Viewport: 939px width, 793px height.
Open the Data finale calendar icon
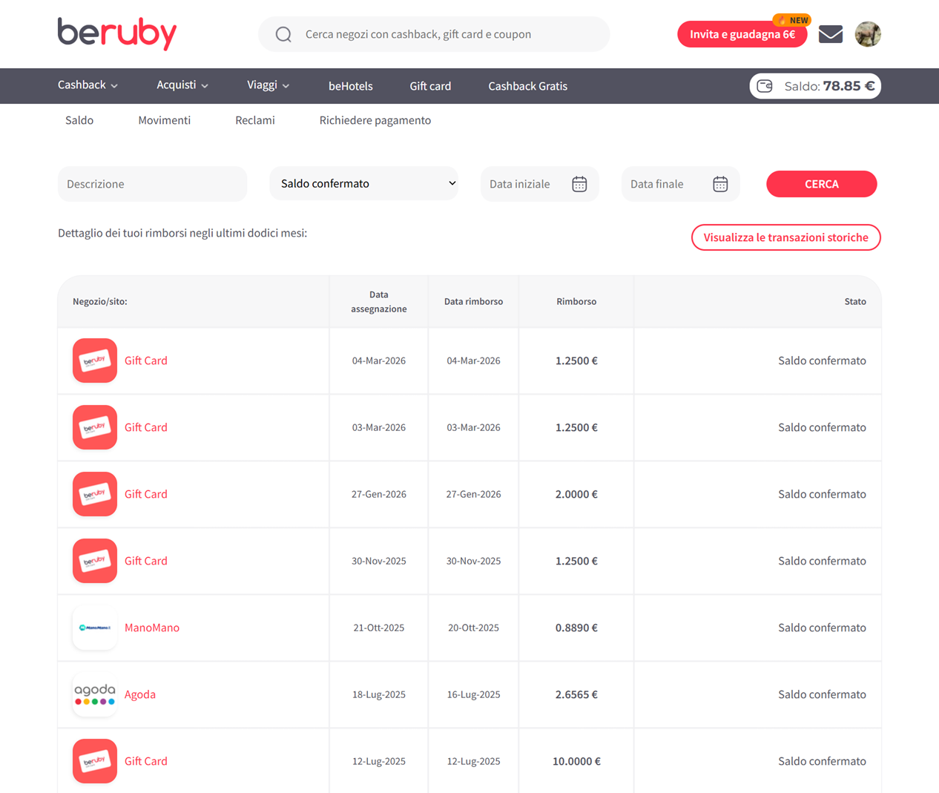tap(720, 184)
